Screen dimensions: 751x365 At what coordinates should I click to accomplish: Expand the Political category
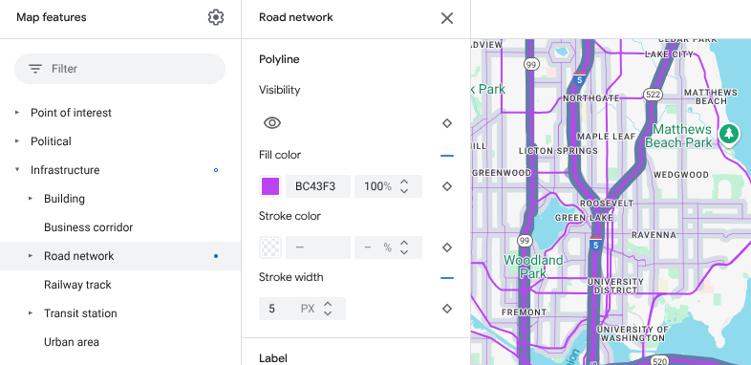point(17,141)
